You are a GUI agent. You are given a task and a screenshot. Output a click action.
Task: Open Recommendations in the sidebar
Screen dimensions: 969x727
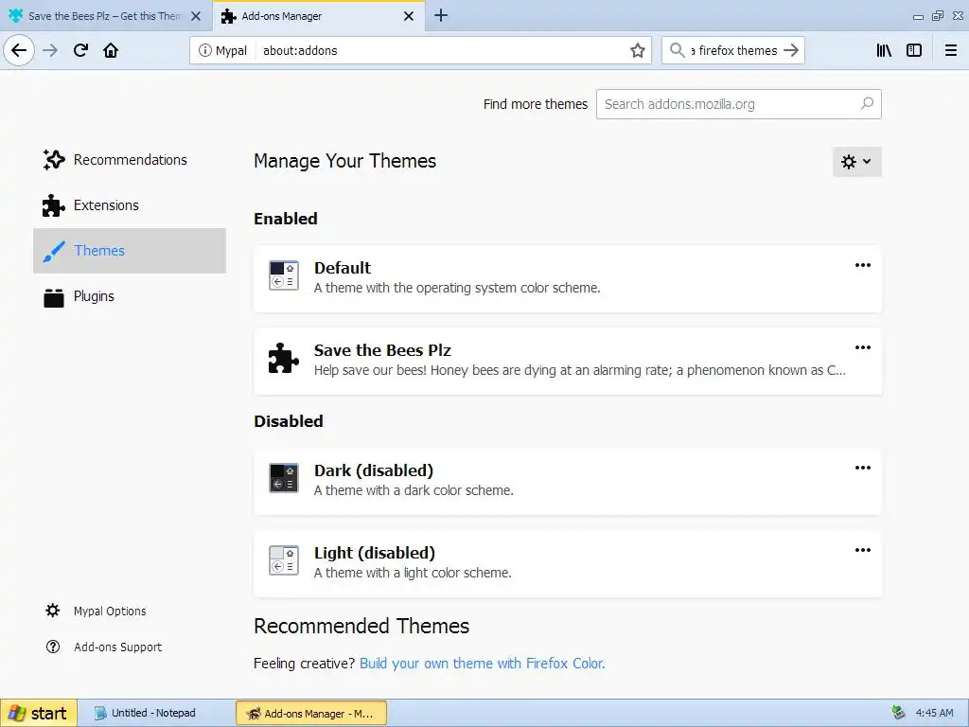(x=130, y=159)
